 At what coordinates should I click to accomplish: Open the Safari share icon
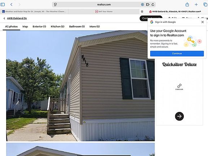(187, 4)
